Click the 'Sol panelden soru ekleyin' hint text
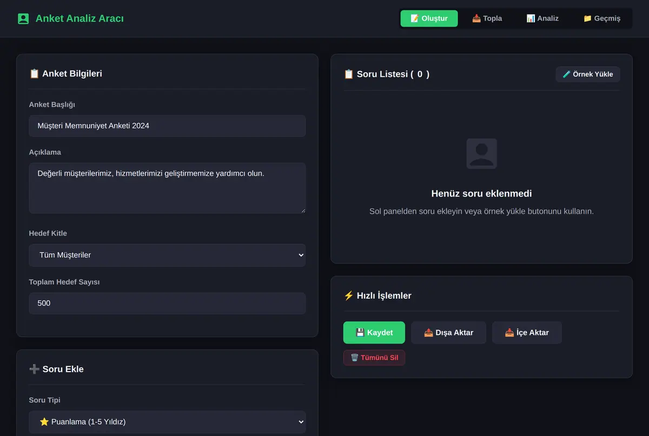 click(481, 212)
